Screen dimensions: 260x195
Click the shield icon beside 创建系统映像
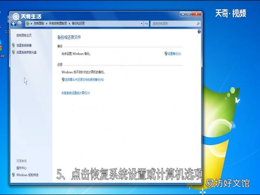[13, 45]
